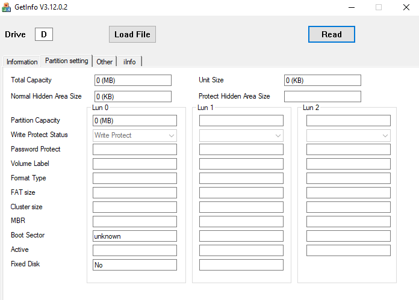This screenshot has height=300, width=419.
Task: Click the Partition Capacity label
Action: pos(36,120)
